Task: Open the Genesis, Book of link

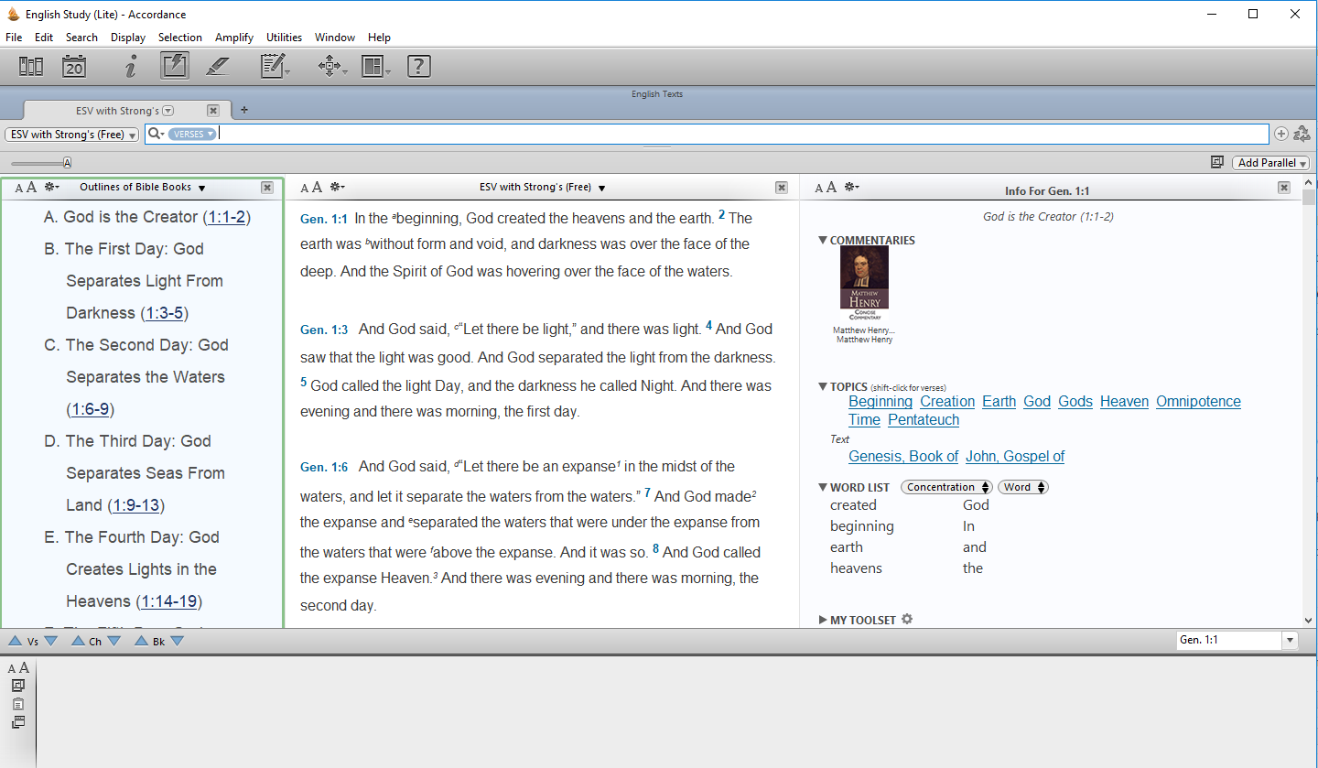Action: click(x=903, y=456)
